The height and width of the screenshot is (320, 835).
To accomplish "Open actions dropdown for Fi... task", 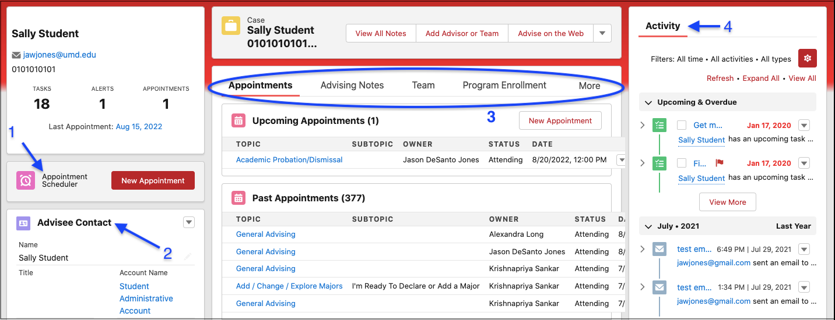I will 804,163.
